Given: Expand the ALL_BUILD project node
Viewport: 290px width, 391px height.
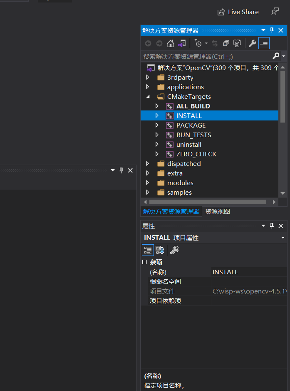Looking at the screenshot, I should (x=157, y=106).
